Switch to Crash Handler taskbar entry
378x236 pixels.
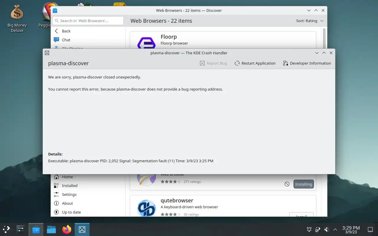pyautogui.click(x=82, y=229)
